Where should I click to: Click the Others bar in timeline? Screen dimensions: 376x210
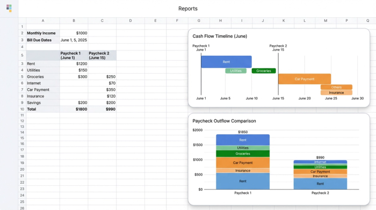[x=336, y=87]
